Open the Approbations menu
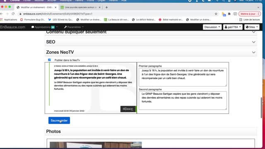 pyautogui.click(x=44, y=27)
